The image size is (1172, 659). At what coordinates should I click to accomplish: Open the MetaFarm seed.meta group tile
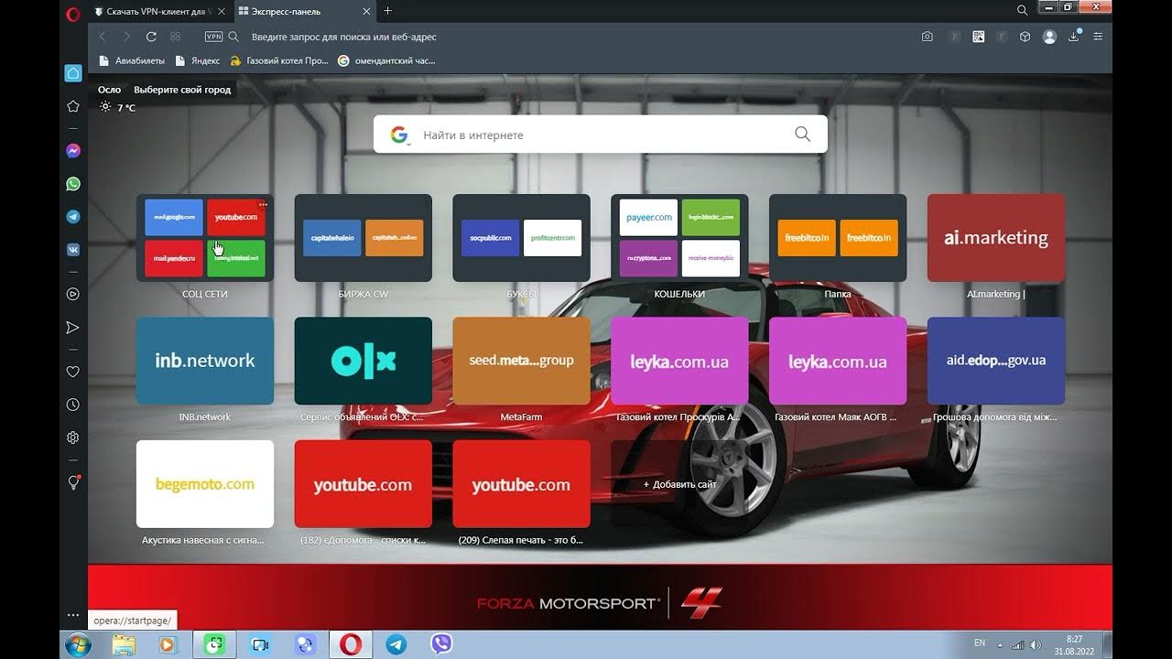pyautogui.click(x=522, y=361)
